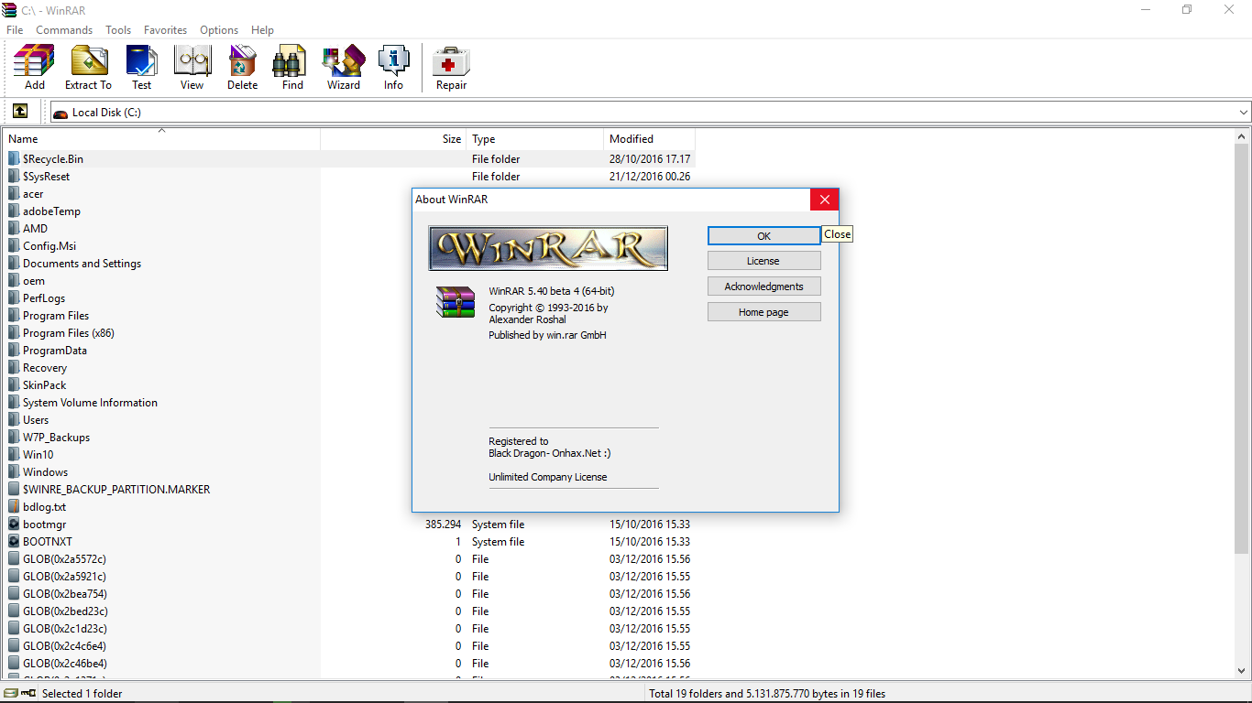Click the status bar drive icon

[10, 693]
